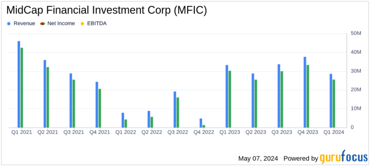
Task: Click the Q1 2022 x-axis label
Action: click(x=126, y=132)
